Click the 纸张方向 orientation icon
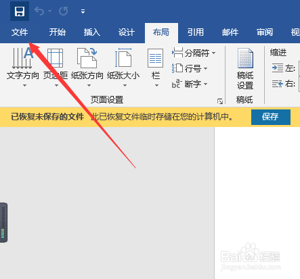 (87, 58)
